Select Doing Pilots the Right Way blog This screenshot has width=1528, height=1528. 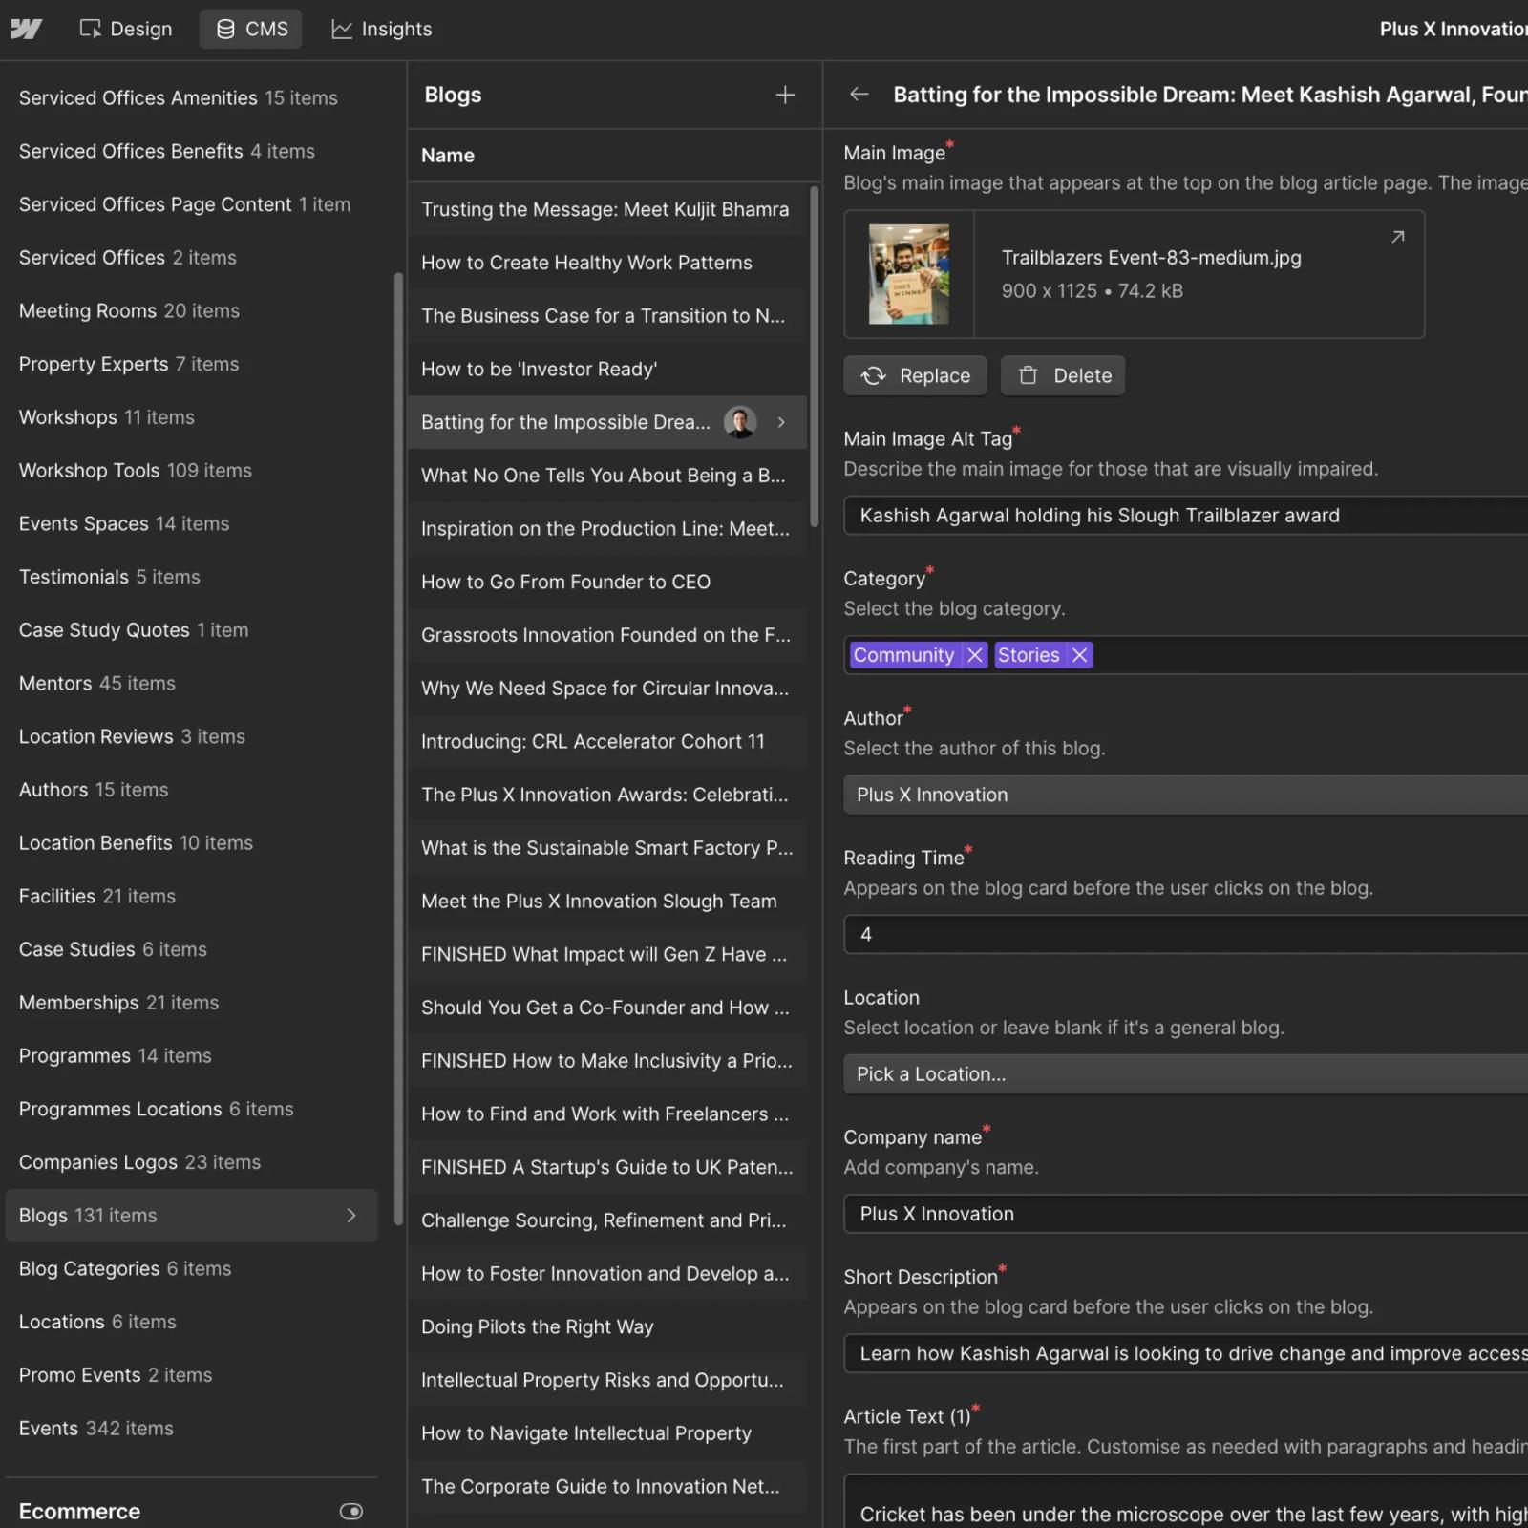[x=607, y=1326]
